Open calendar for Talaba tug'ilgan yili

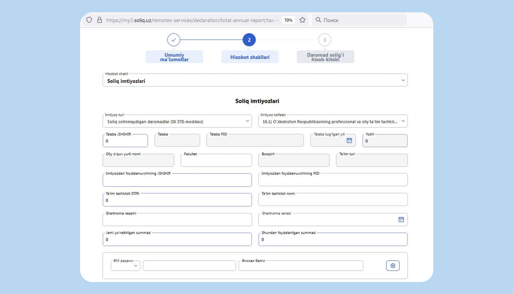click(x=349, y=141)
